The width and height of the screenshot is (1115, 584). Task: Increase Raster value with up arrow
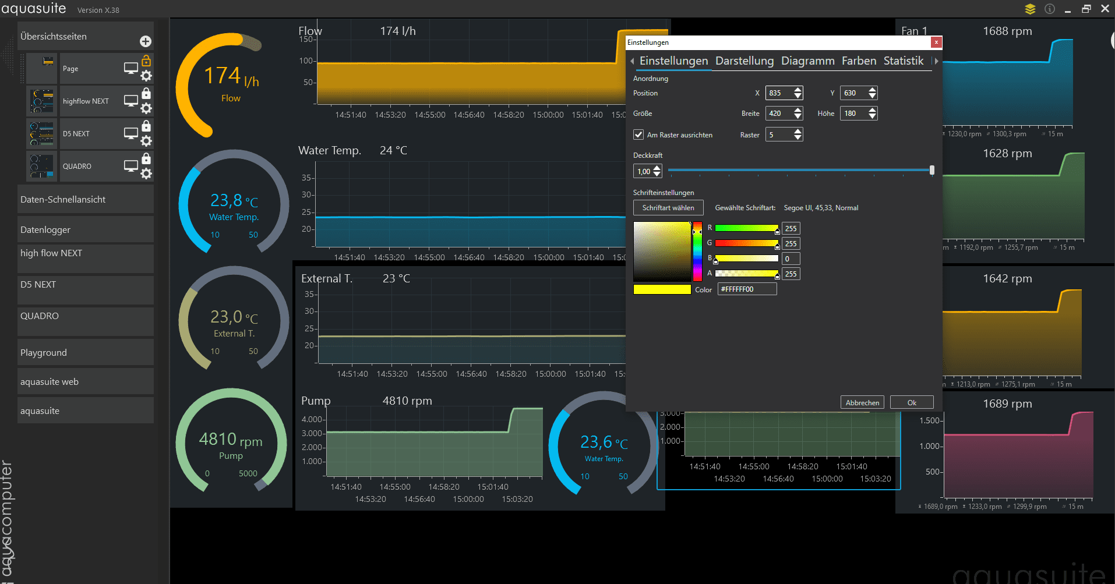click(798, 131)
